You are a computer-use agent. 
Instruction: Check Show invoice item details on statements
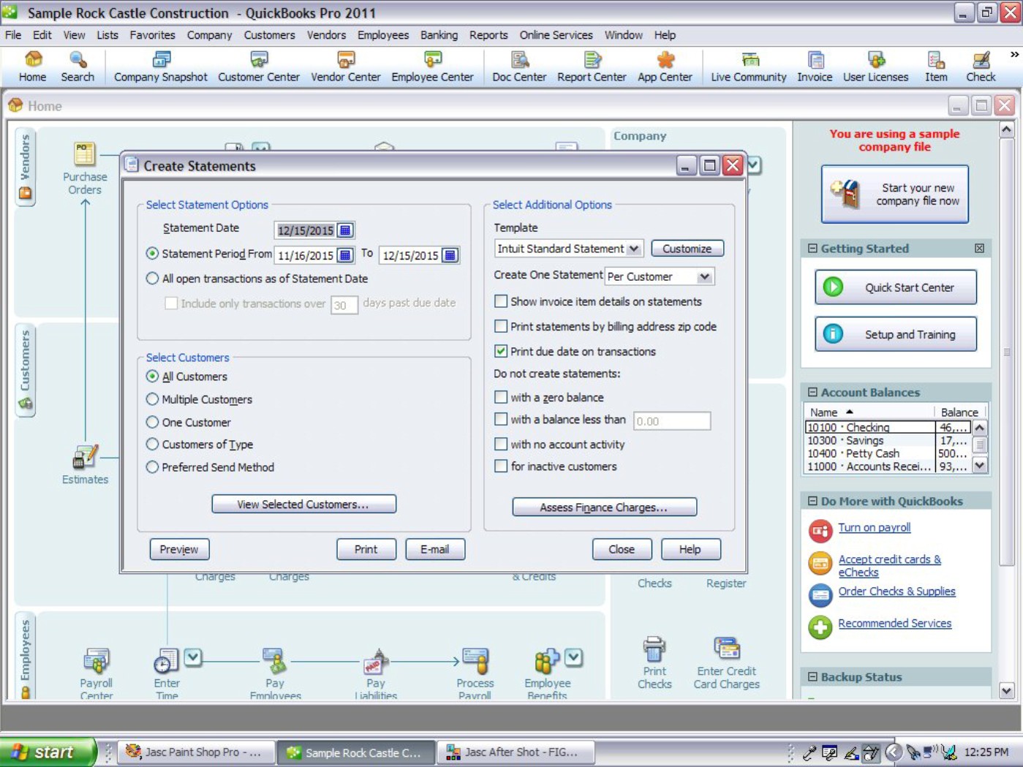501,301
